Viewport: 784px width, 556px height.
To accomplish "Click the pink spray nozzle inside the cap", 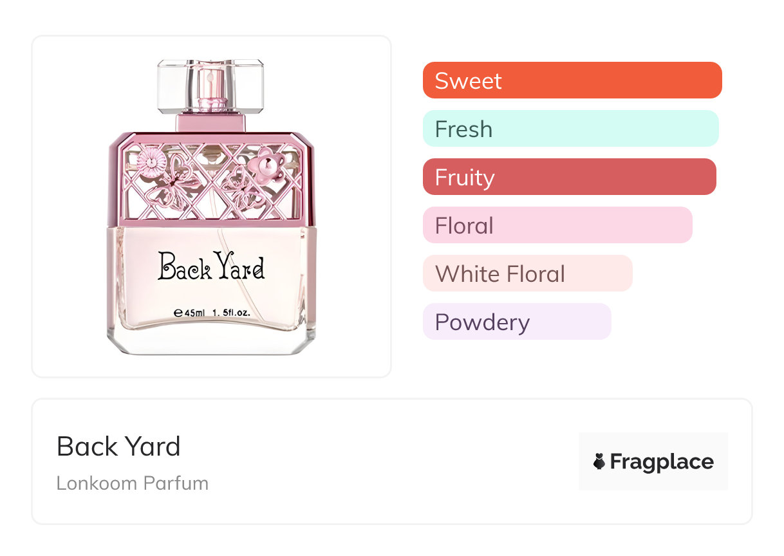I will point(210,90).
